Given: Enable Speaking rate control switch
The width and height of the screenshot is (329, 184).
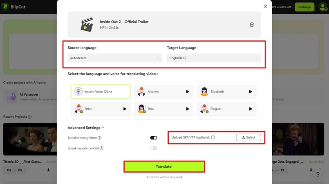Looking at the screenshot, I should [154, 148].
